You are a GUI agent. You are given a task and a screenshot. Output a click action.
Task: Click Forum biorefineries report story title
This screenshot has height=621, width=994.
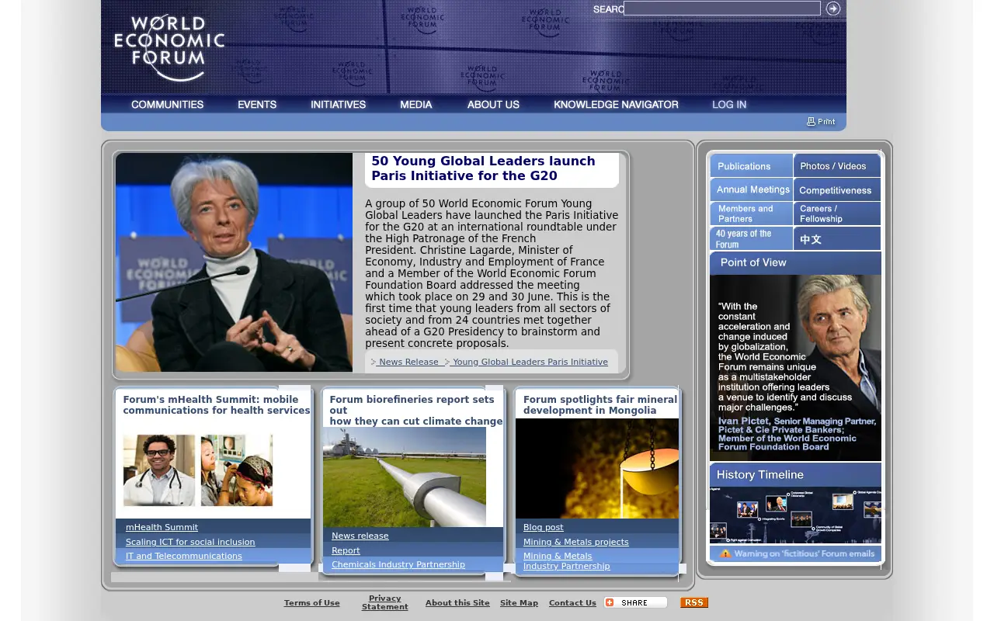click(416, 411)
